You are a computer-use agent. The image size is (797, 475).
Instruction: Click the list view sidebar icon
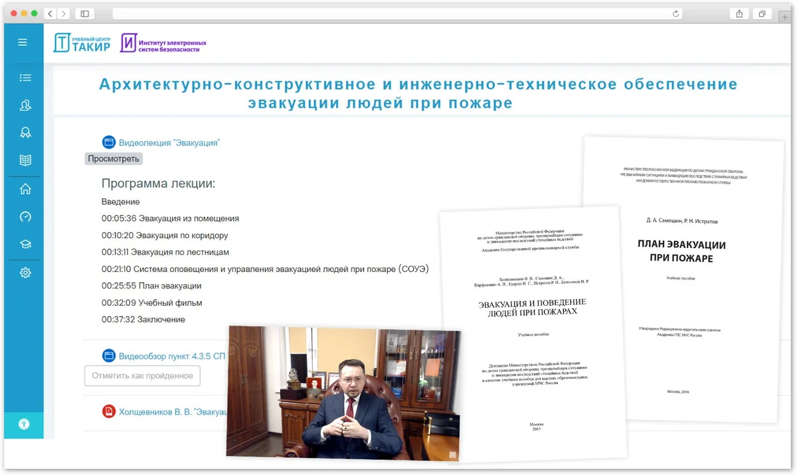[25, 78]
